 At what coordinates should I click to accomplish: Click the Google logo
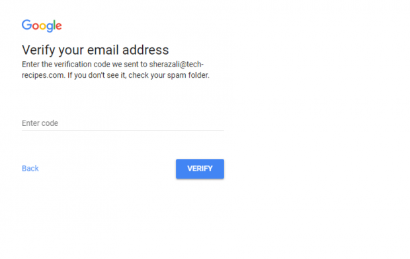click(x=42, y=26)
